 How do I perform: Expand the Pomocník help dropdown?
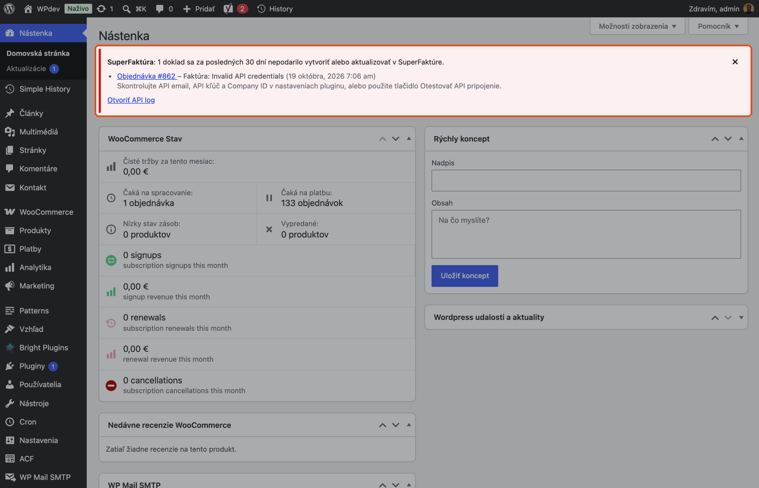(x=718, y=26)
